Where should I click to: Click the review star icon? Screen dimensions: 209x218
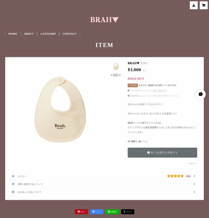click(x=13, y=176)
